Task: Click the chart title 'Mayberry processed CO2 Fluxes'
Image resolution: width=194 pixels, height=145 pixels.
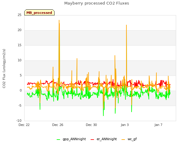Action: [x=97, y=3]
